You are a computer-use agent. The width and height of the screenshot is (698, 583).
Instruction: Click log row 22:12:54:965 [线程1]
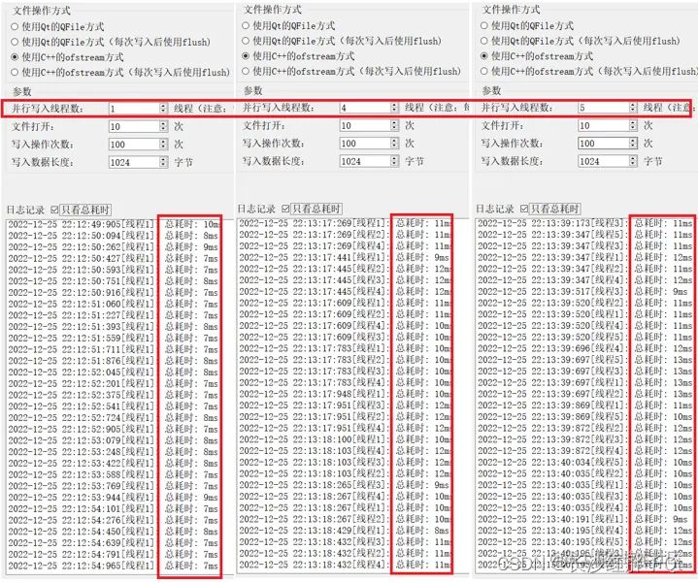114,566
